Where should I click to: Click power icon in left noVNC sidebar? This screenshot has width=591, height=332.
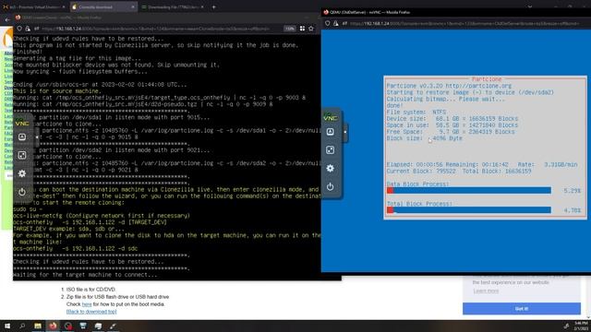22,192
